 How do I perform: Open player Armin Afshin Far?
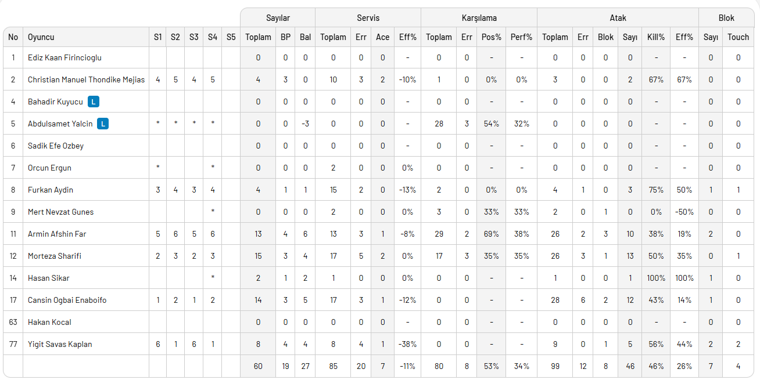(x=57, y=234)
